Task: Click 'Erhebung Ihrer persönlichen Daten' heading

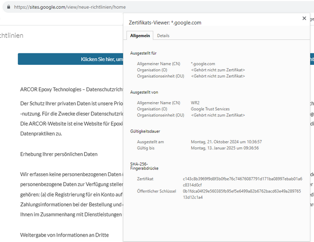Action: (59, 154)
